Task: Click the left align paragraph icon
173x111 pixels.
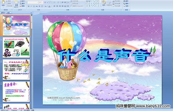Action: point(54,6)
